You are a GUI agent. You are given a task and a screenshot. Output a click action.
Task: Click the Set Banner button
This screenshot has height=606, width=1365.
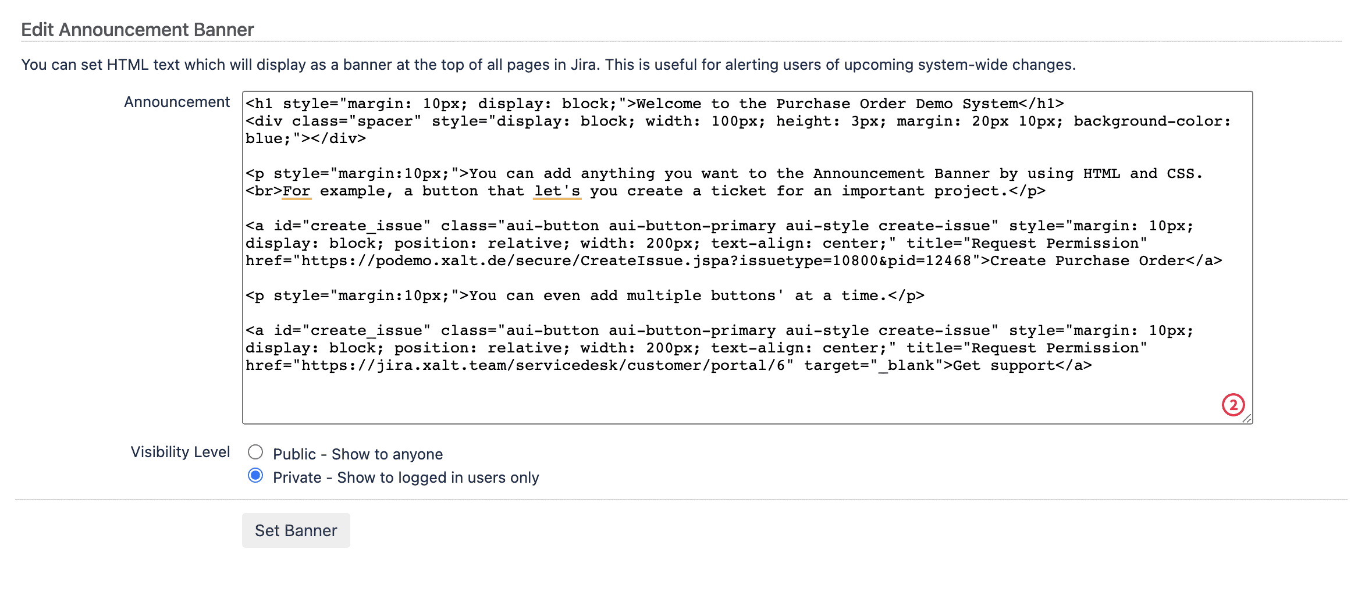coord(296,530)
